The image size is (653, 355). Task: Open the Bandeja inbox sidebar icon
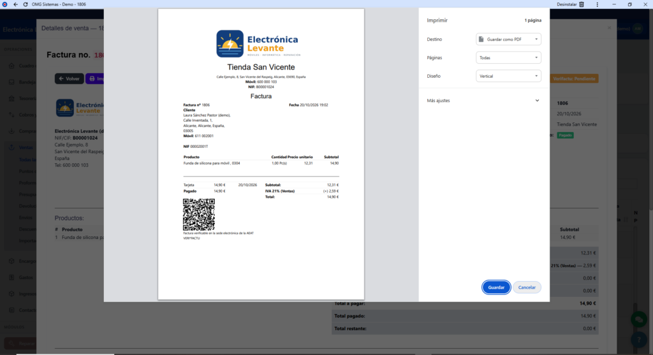pos(11,82)
